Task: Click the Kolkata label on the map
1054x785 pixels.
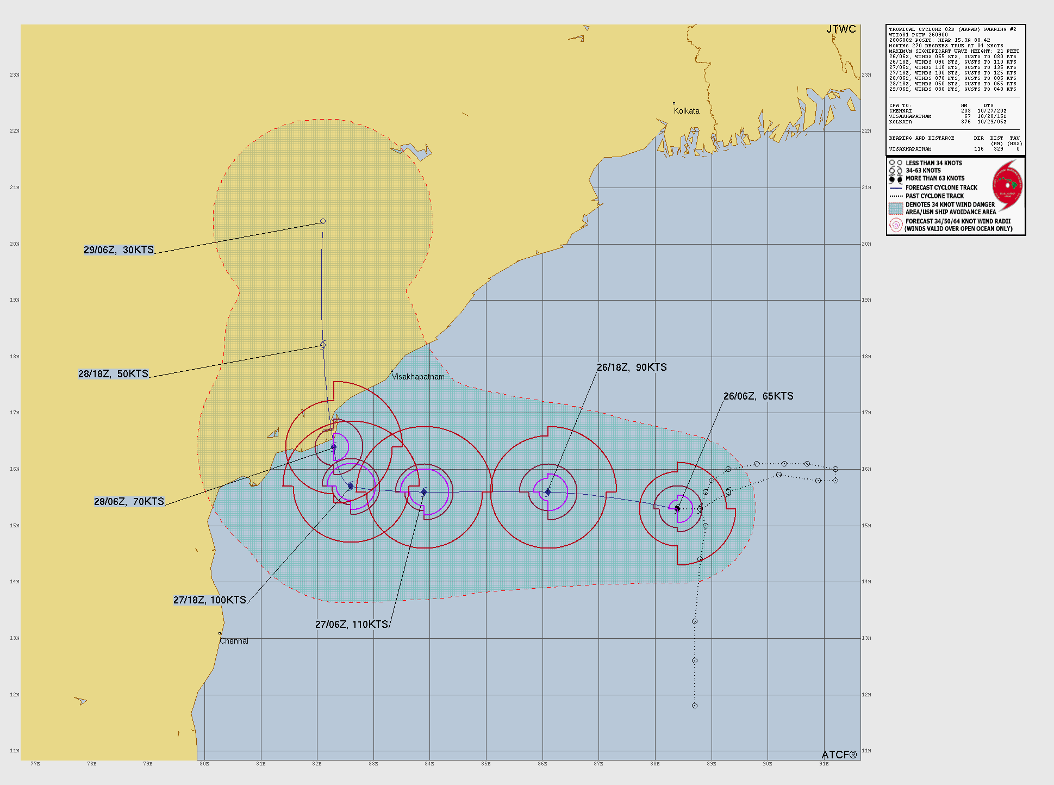Action: [x=687, y=111]
